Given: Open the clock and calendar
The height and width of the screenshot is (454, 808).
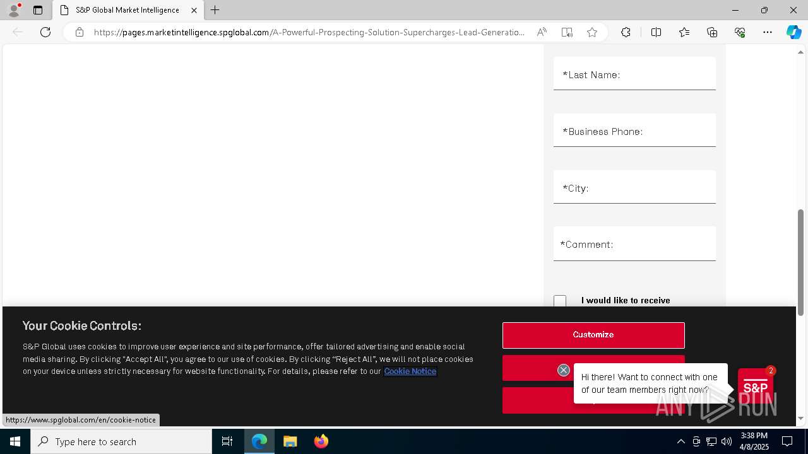Looking at the screenshot, I should click(x=754, y=441).
